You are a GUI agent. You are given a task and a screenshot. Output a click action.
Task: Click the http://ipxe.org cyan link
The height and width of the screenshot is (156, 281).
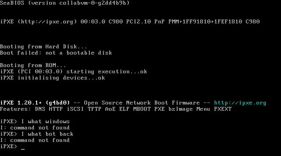pyautogui.click(x=240, y=103)
